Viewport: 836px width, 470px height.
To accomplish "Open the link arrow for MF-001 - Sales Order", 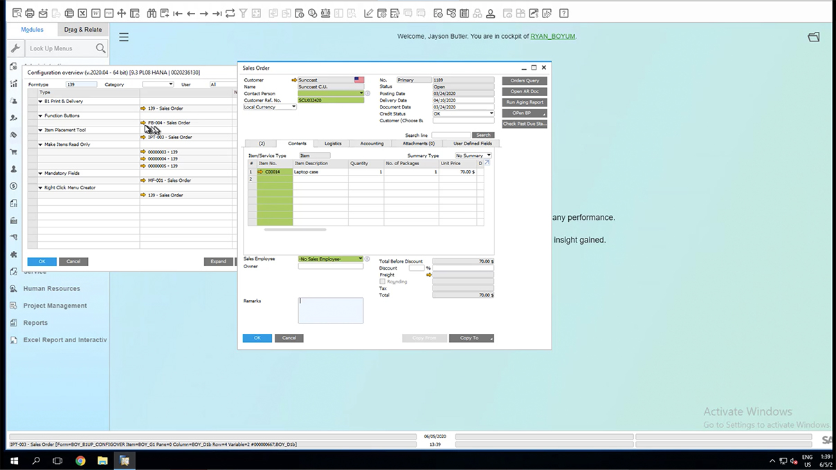I will [x=143, y=180].
